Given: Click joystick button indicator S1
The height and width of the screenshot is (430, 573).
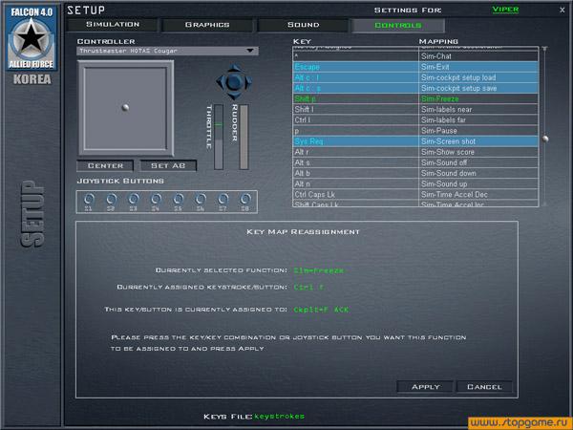Looking at the screenshot, I should [89, 199].
